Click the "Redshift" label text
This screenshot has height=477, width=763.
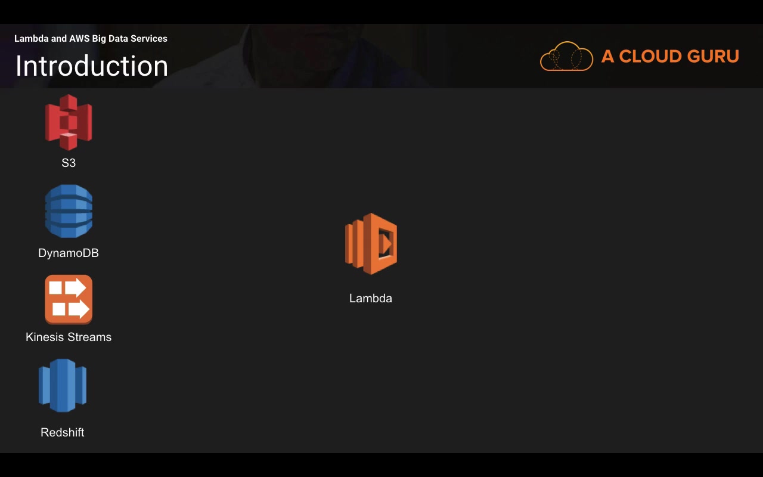coord(63,432)
